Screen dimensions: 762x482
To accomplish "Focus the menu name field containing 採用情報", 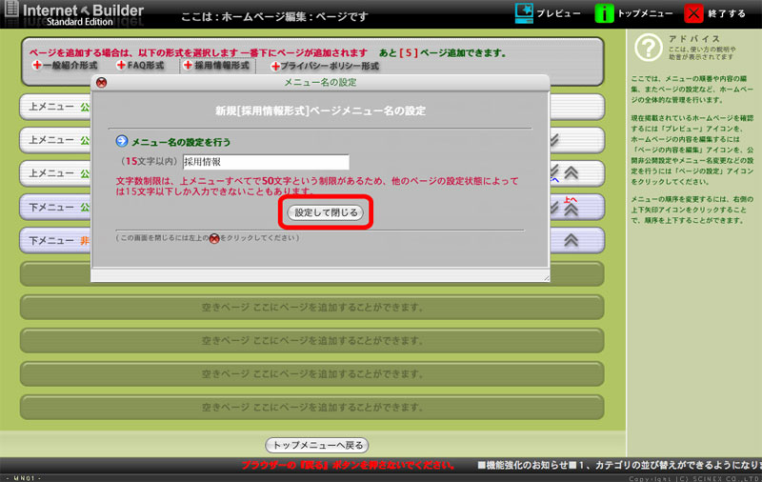I will [x=266, y=162].
